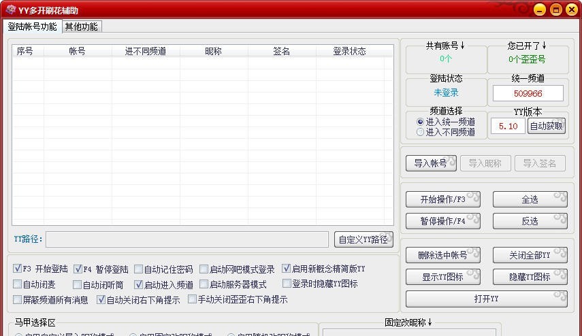This screenshot has width=582, height=336.
Task: Click the 关闭全部YY button
Action: tap(530, 255)
